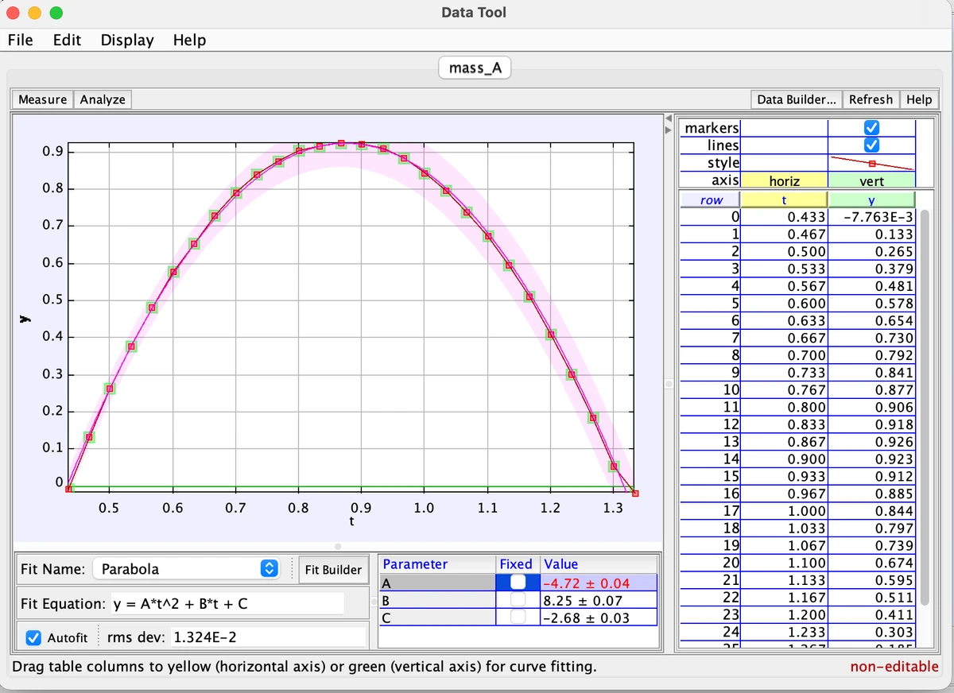The image size is (954, 693).
Task: Click the lines label cell
Action: click(x=711, y=145)
